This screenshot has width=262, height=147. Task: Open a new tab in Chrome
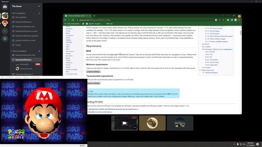click(94, 16)
